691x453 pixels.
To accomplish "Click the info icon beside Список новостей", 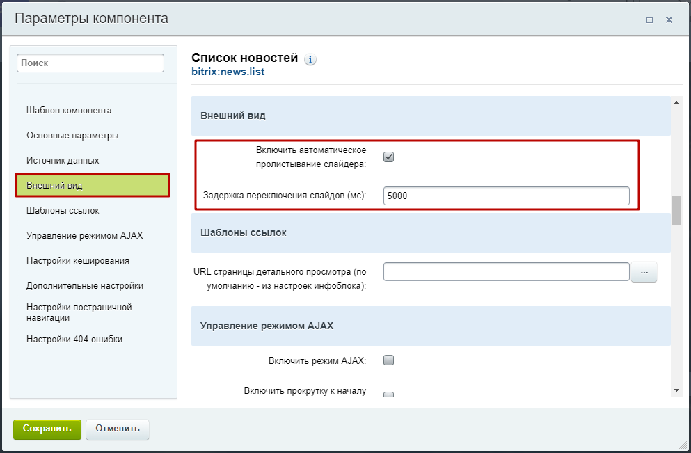I will [x=310, y=59].
